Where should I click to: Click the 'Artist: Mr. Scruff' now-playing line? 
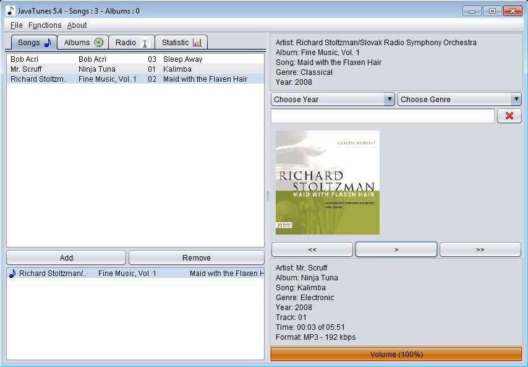[301, 267]
